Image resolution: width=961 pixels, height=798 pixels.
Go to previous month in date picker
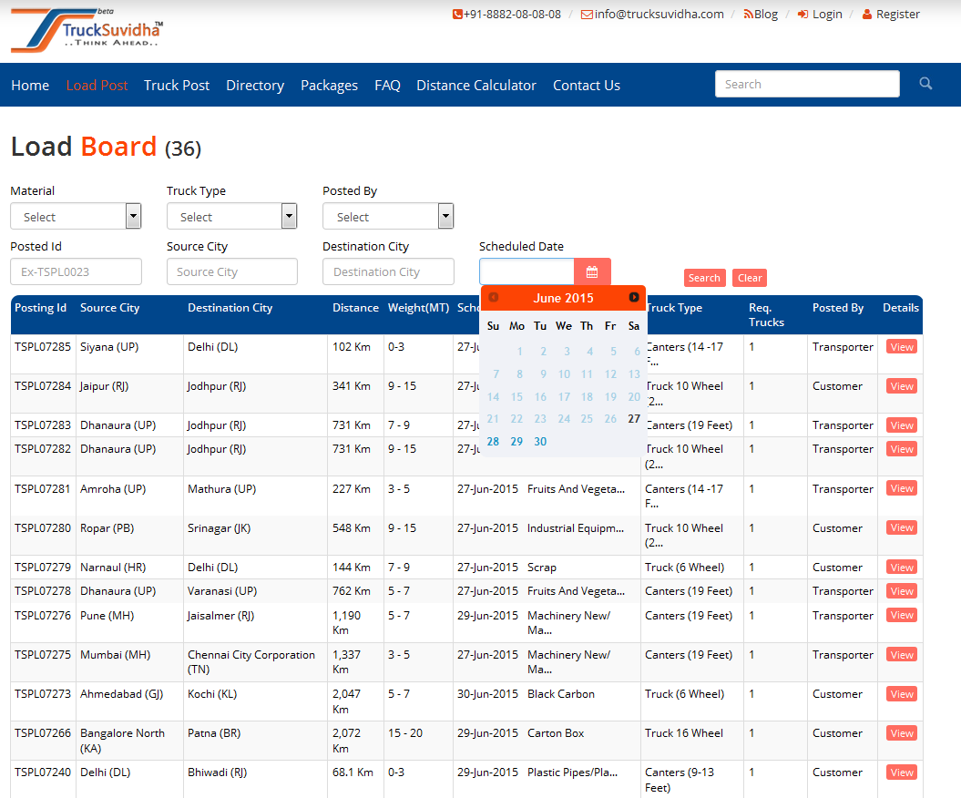494,298
